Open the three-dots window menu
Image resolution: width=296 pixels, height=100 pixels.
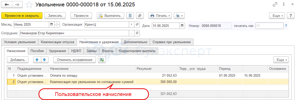284,5
